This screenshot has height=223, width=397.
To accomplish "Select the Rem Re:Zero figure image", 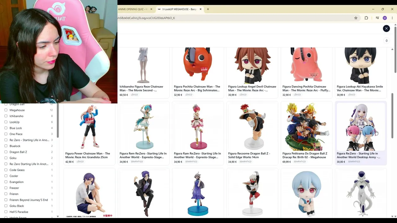I will [144, 127].
